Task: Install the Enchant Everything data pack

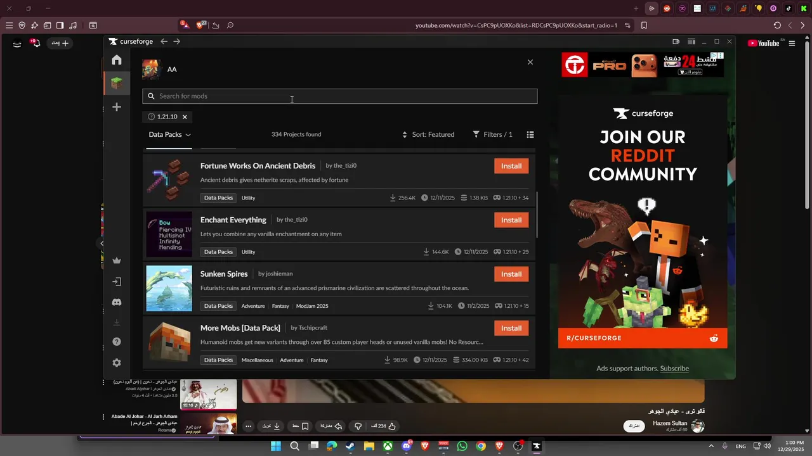Action: [x=511, y=220]
